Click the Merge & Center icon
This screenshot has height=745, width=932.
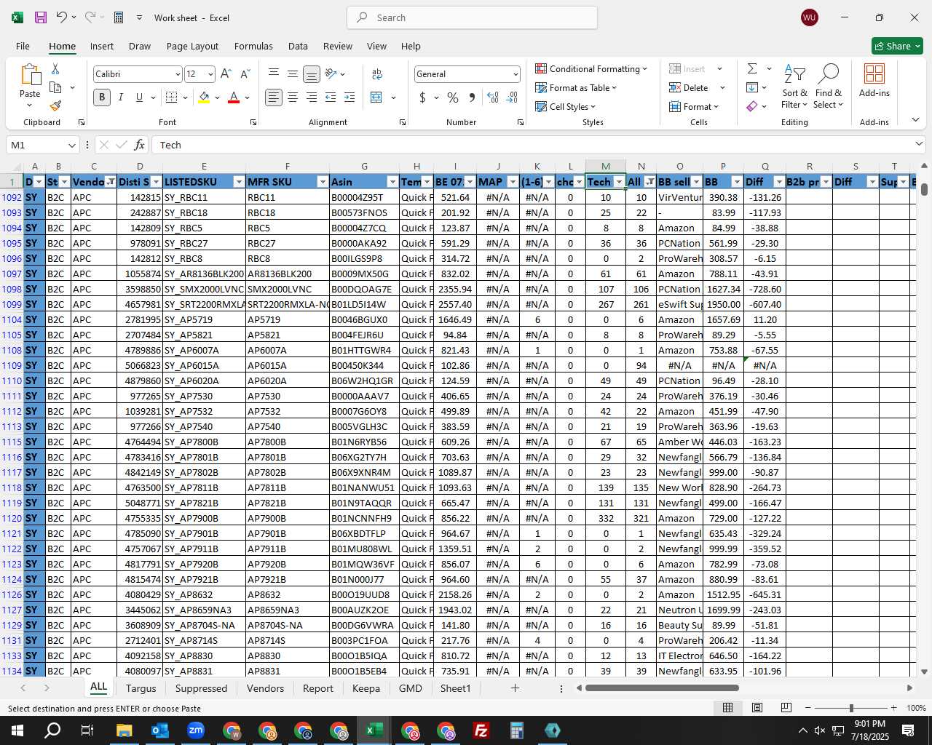(x=376, y=97)
